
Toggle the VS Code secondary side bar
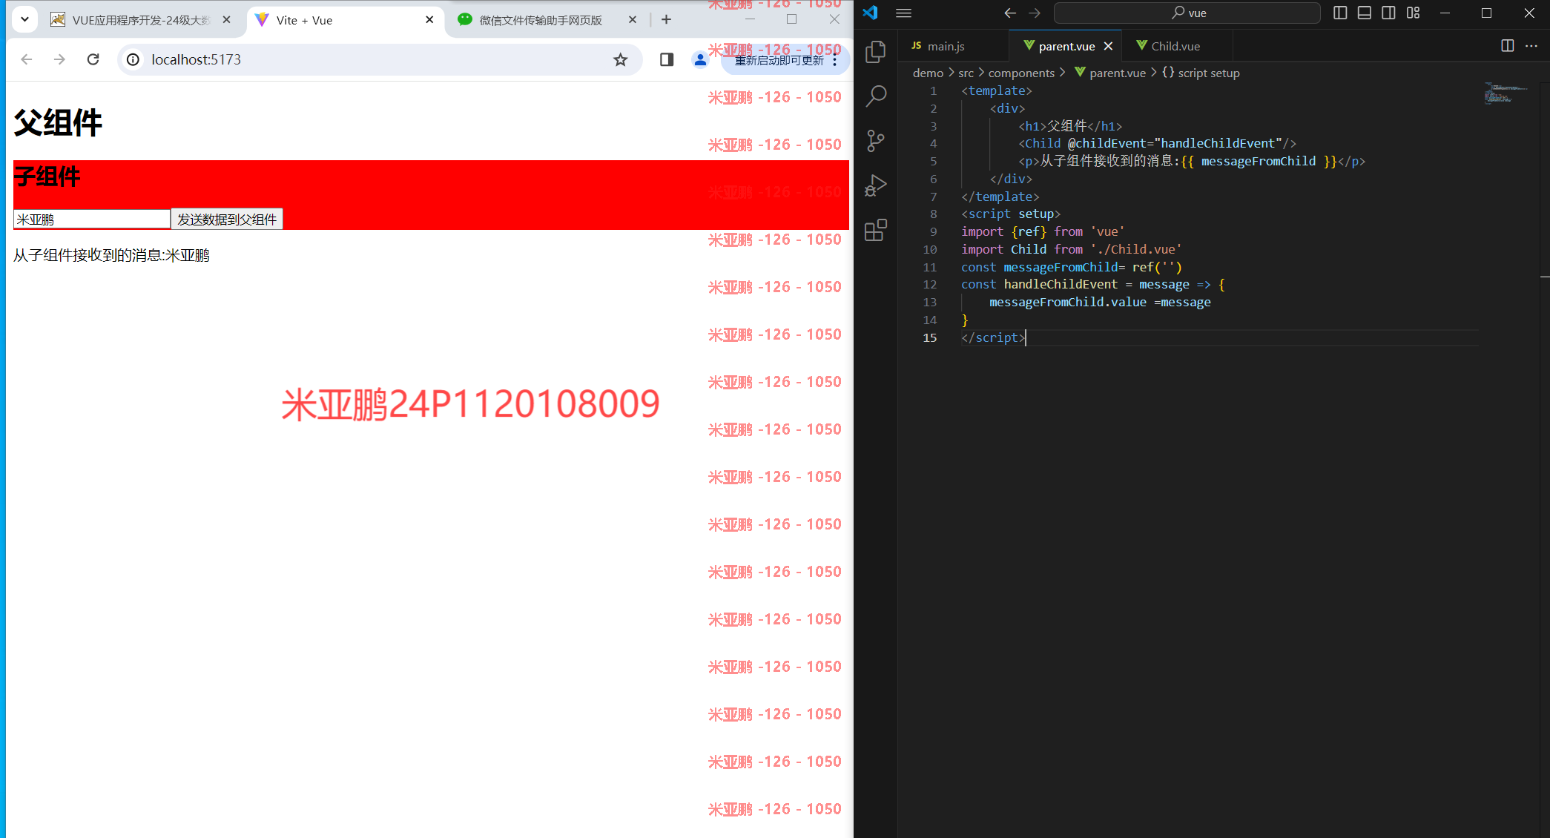[1389, 13]
